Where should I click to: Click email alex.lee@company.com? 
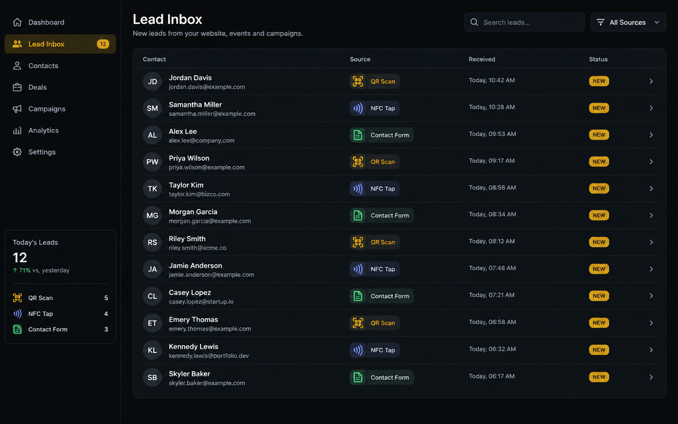click(x=201, y=140)
